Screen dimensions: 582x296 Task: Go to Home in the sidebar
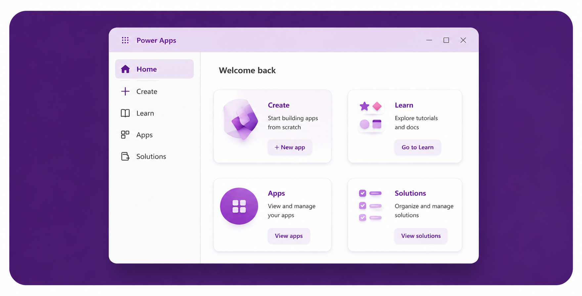(155, 69)
